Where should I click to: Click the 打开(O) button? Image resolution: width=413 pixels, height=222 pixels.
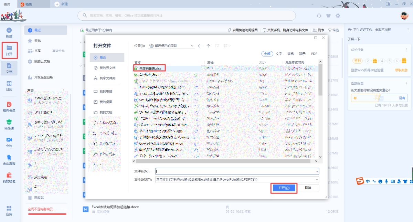(284, 188)
